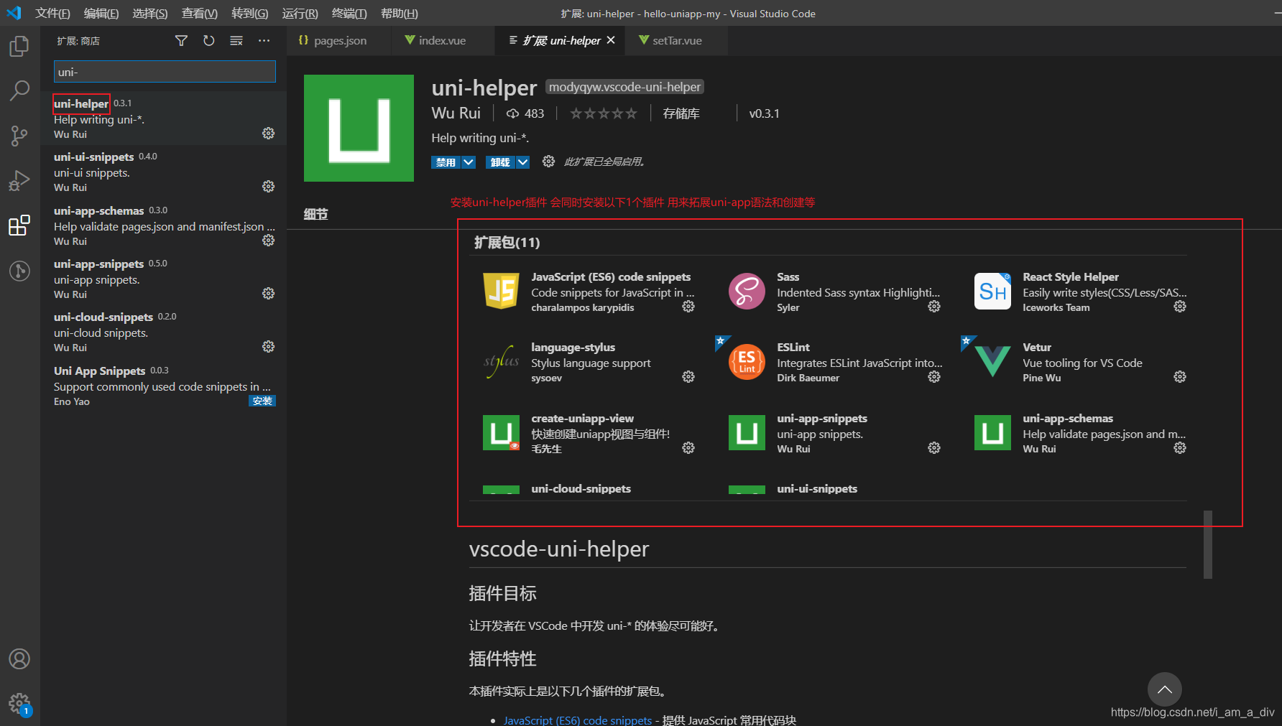This screenshot has width=1282, height=726.
Task: Select uni-ui-snippets in the extension list
Action: (x=163, y=172)
